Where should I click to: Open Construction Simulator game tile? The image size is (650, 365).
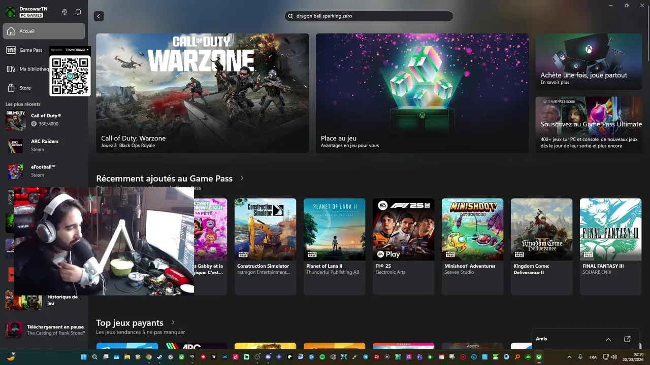265,246
